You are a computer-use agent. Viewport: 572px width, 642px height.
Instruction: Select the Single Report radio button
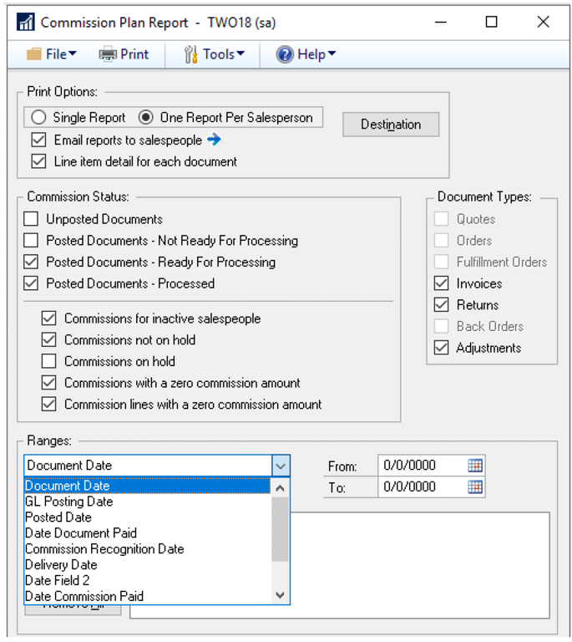point(38,118)
